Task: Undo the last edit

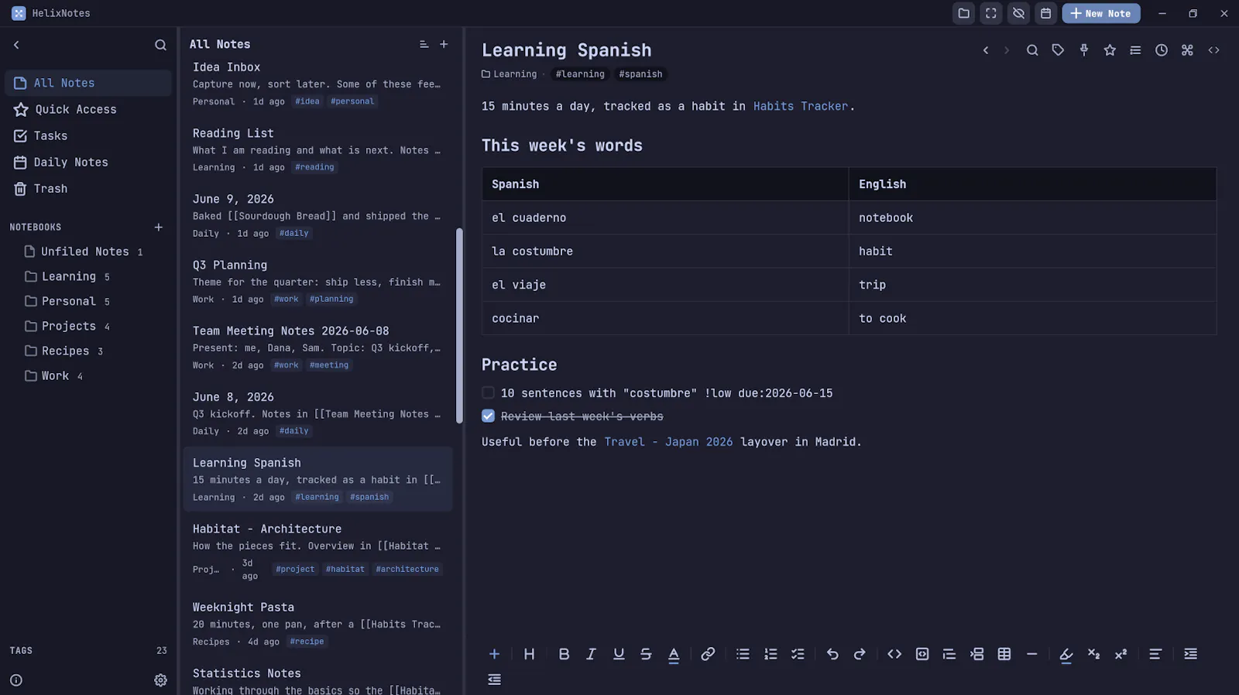Action: 832,654
